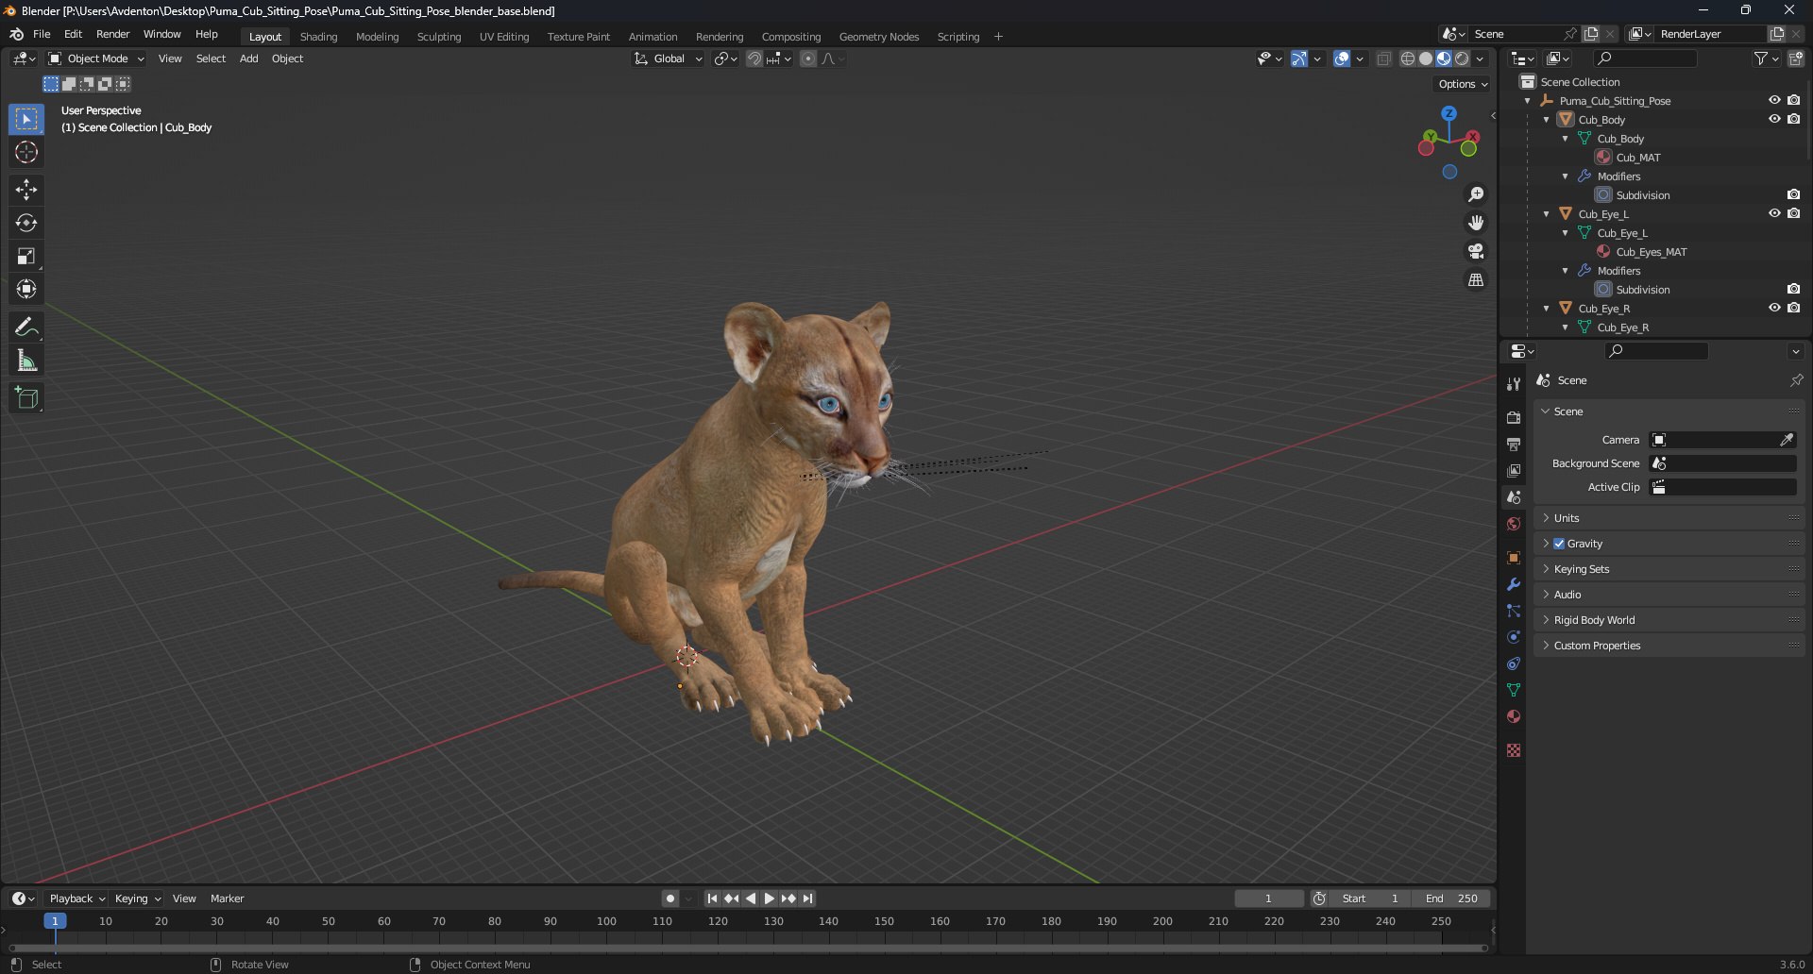Pick the Scale tool
1813x974 pixels.
(x=26, y=256)
